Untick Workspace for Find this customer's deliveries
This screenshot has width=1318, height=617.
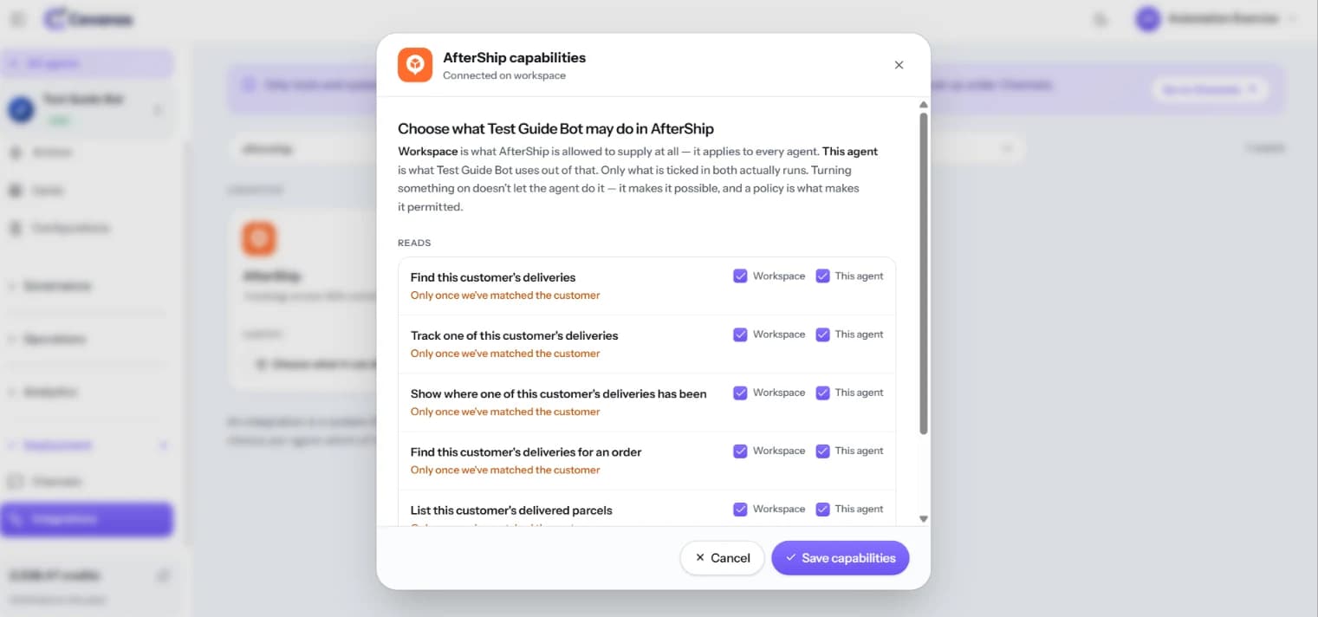[740, 276]
